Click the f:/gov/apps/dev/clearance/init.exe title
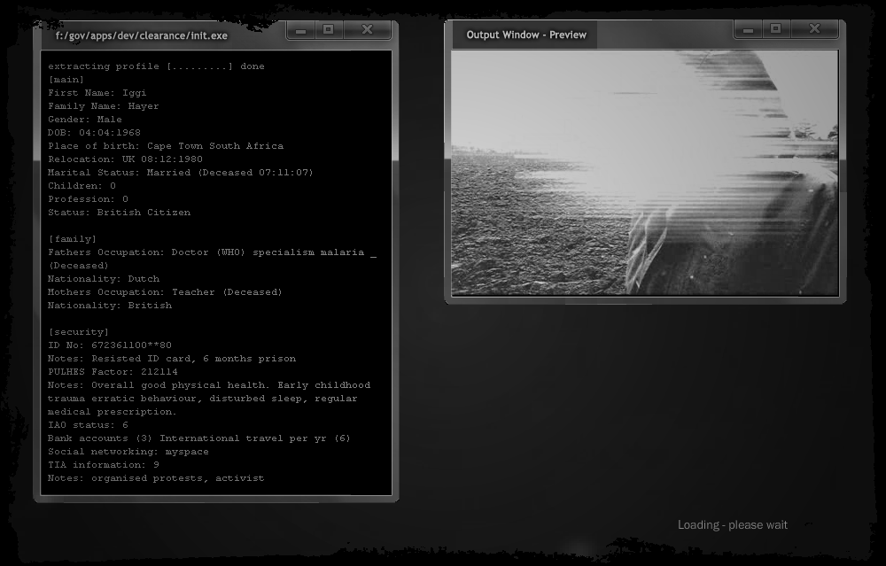 click(x=141, y=35)
